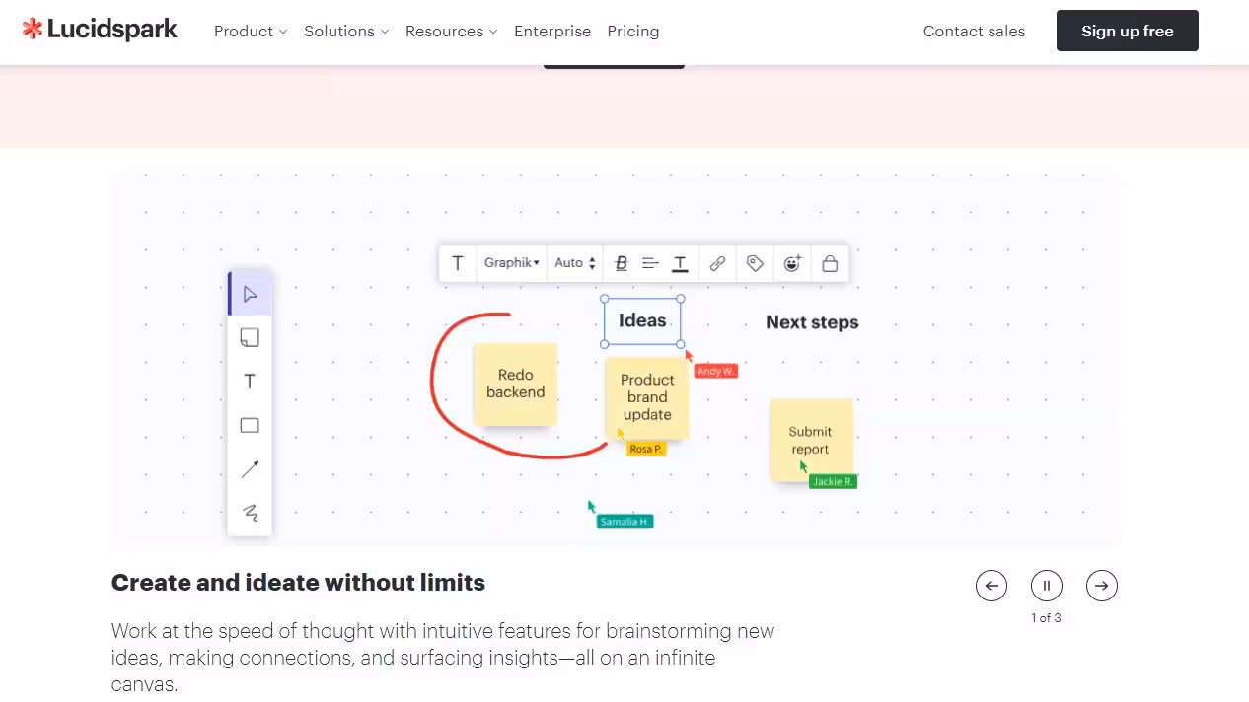Select the sticky note tool
Viewport: 1249px width, 702px height.
point(250,338)
